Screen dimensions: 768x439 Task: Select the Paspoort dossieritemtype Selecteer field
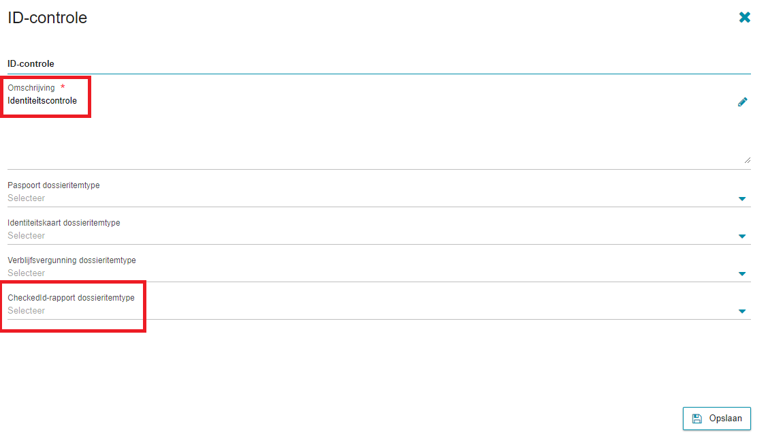[x=379, y=198]
